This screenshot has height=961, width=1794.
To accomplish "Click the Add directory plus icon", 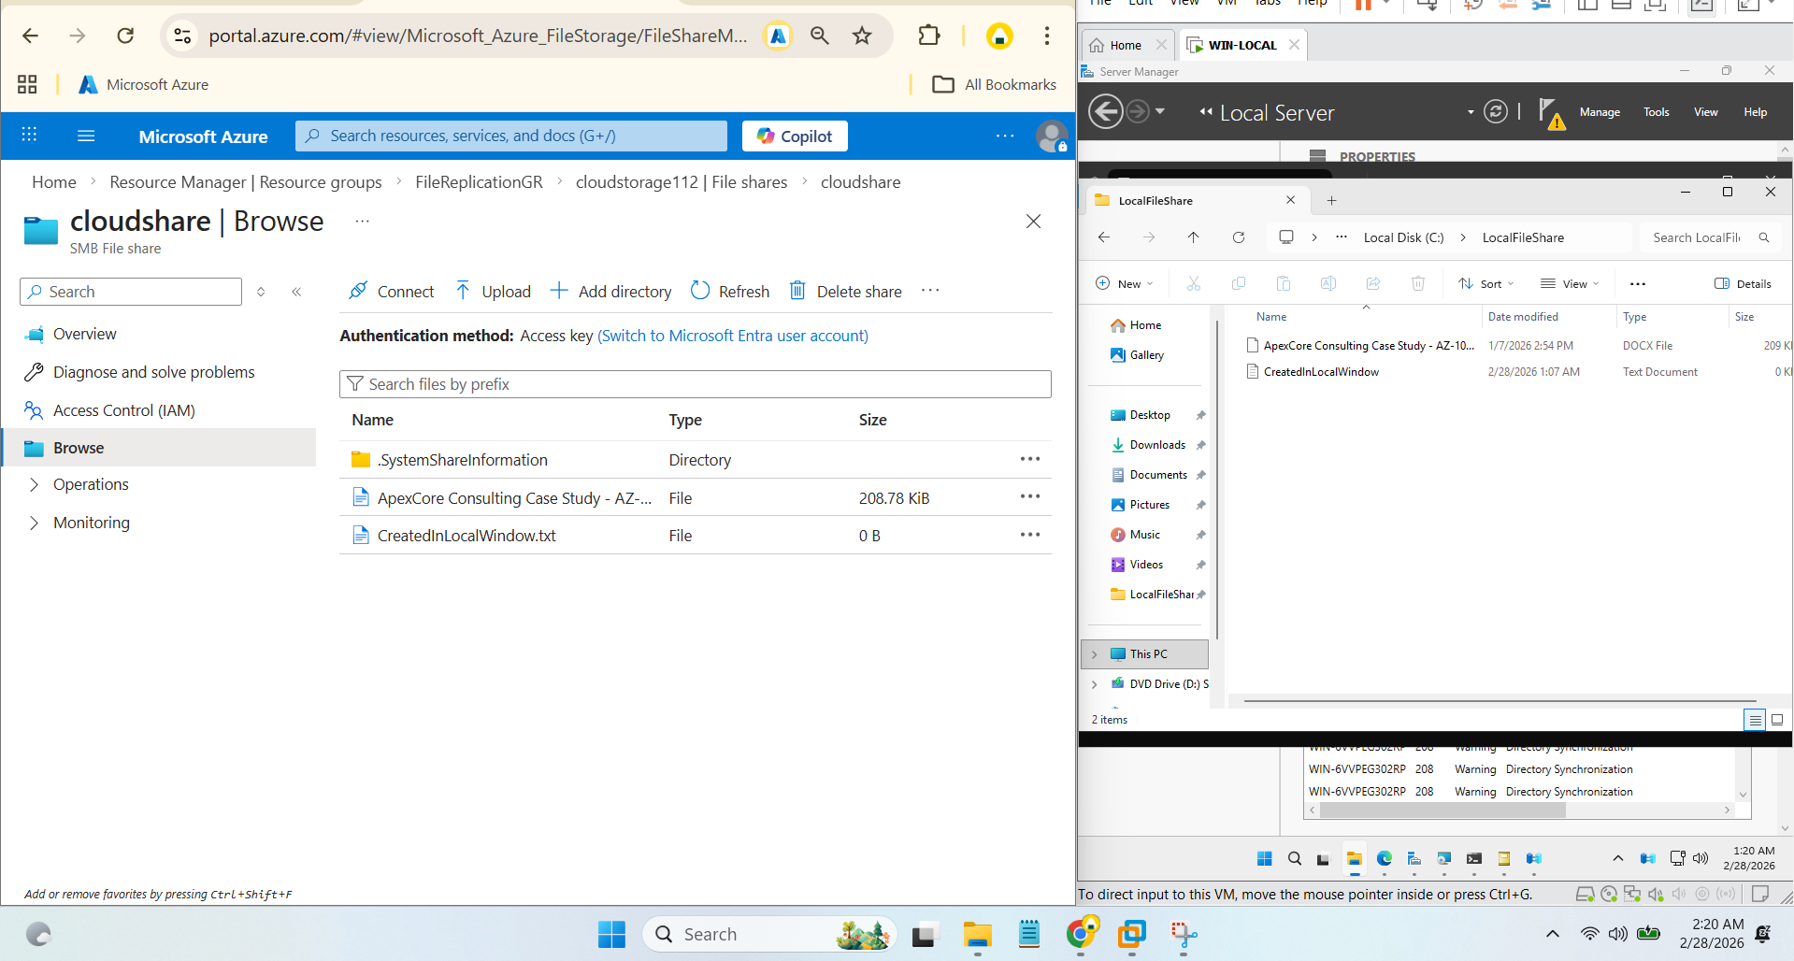I will tap(559, 291).
